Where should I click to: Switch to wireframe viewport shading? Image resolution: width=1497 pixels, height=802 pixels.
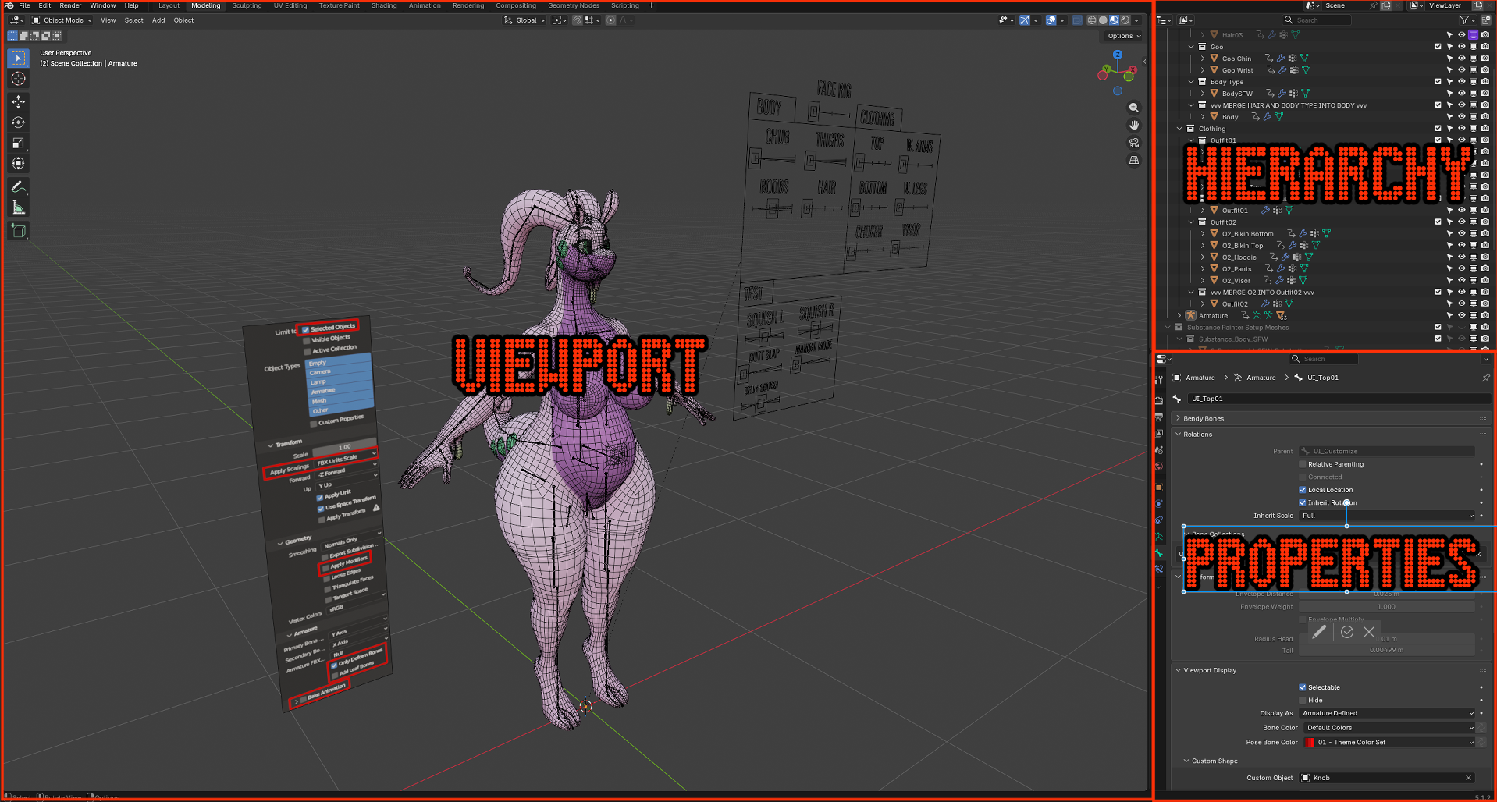point(1092,20)
